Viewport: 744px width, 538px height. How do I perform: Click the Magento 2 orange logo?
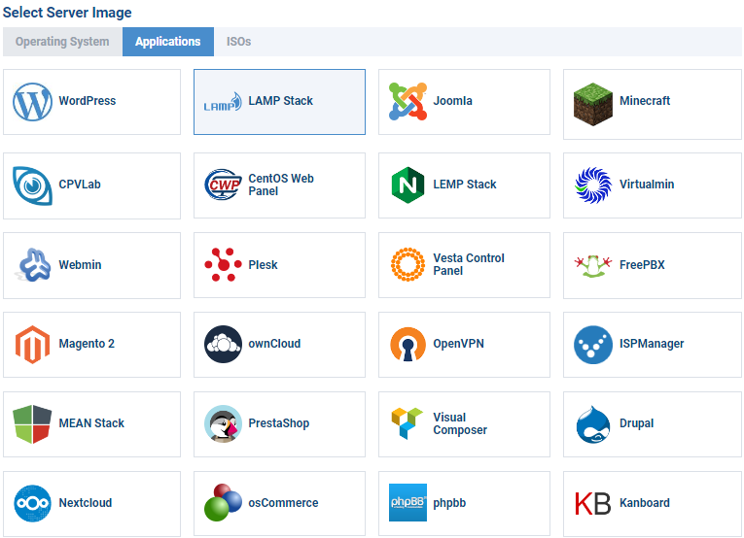(32, 345)
